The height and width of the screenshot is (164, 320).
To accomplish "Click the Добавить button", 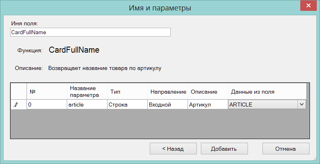I will point(224,148).
